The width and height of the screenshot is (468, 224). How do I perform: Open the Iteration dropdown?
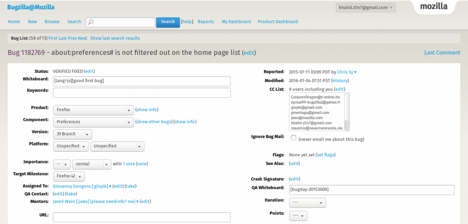(x=307, y=203)
